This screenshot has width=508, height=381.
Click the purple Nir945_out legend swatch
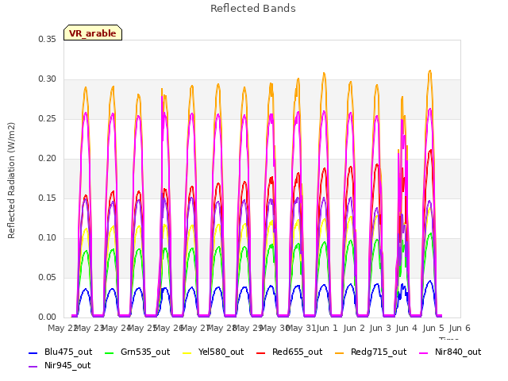point(33,367)
